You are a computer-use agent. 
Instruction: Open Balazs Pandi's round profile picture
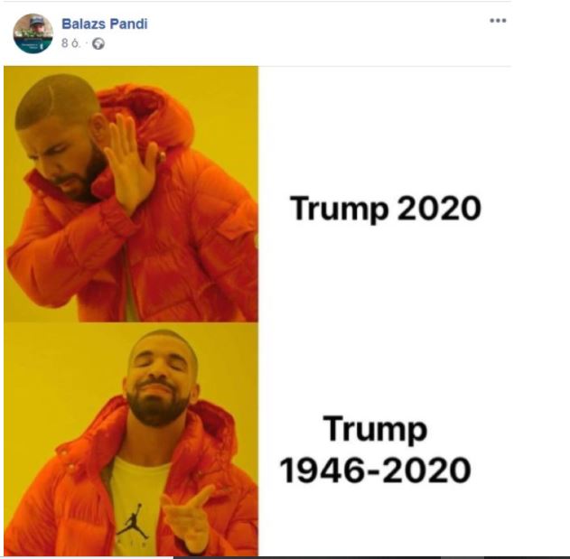click(x=33, y=33)
